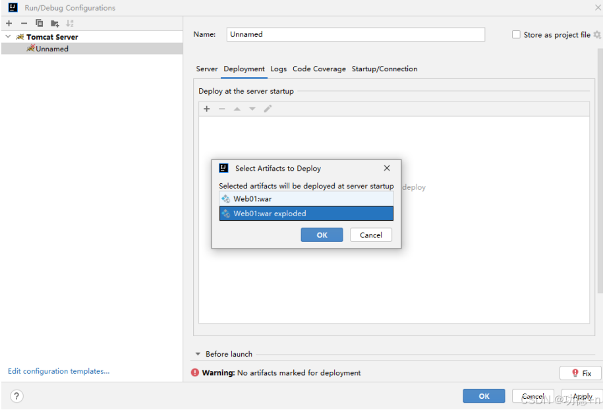The image size is (603, 410).
Task: Go to the Code Coverage tab
Action: click(319, 69)
